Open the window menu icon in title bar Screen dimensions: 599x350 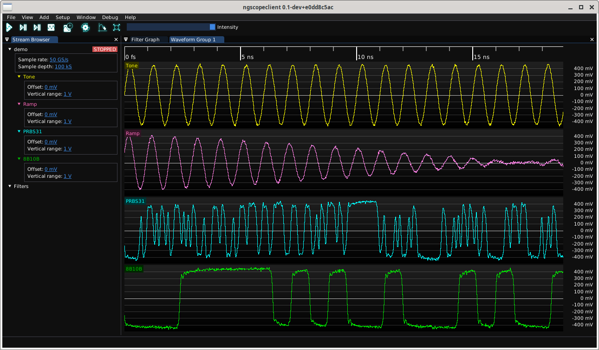pyautogui.click(x=8, y=7)
